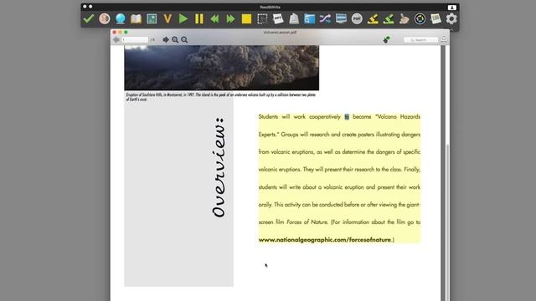Open the blue Fact Finder window icon

[x=309, y=18]
